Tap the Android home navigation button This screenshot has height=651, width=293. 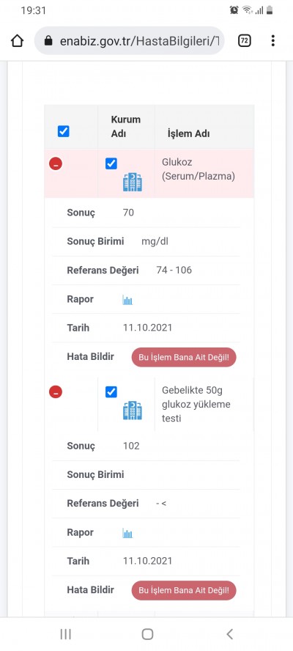click(147, 633)
